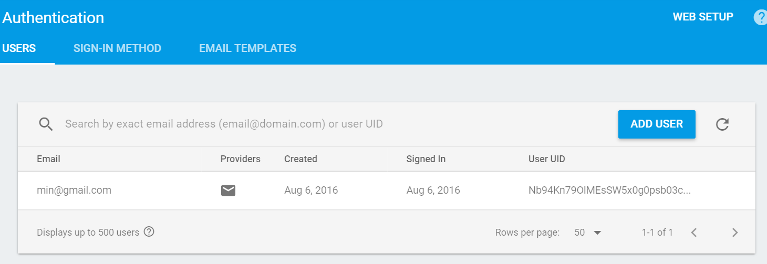Click the Created column header

click(x=300, y=159)
